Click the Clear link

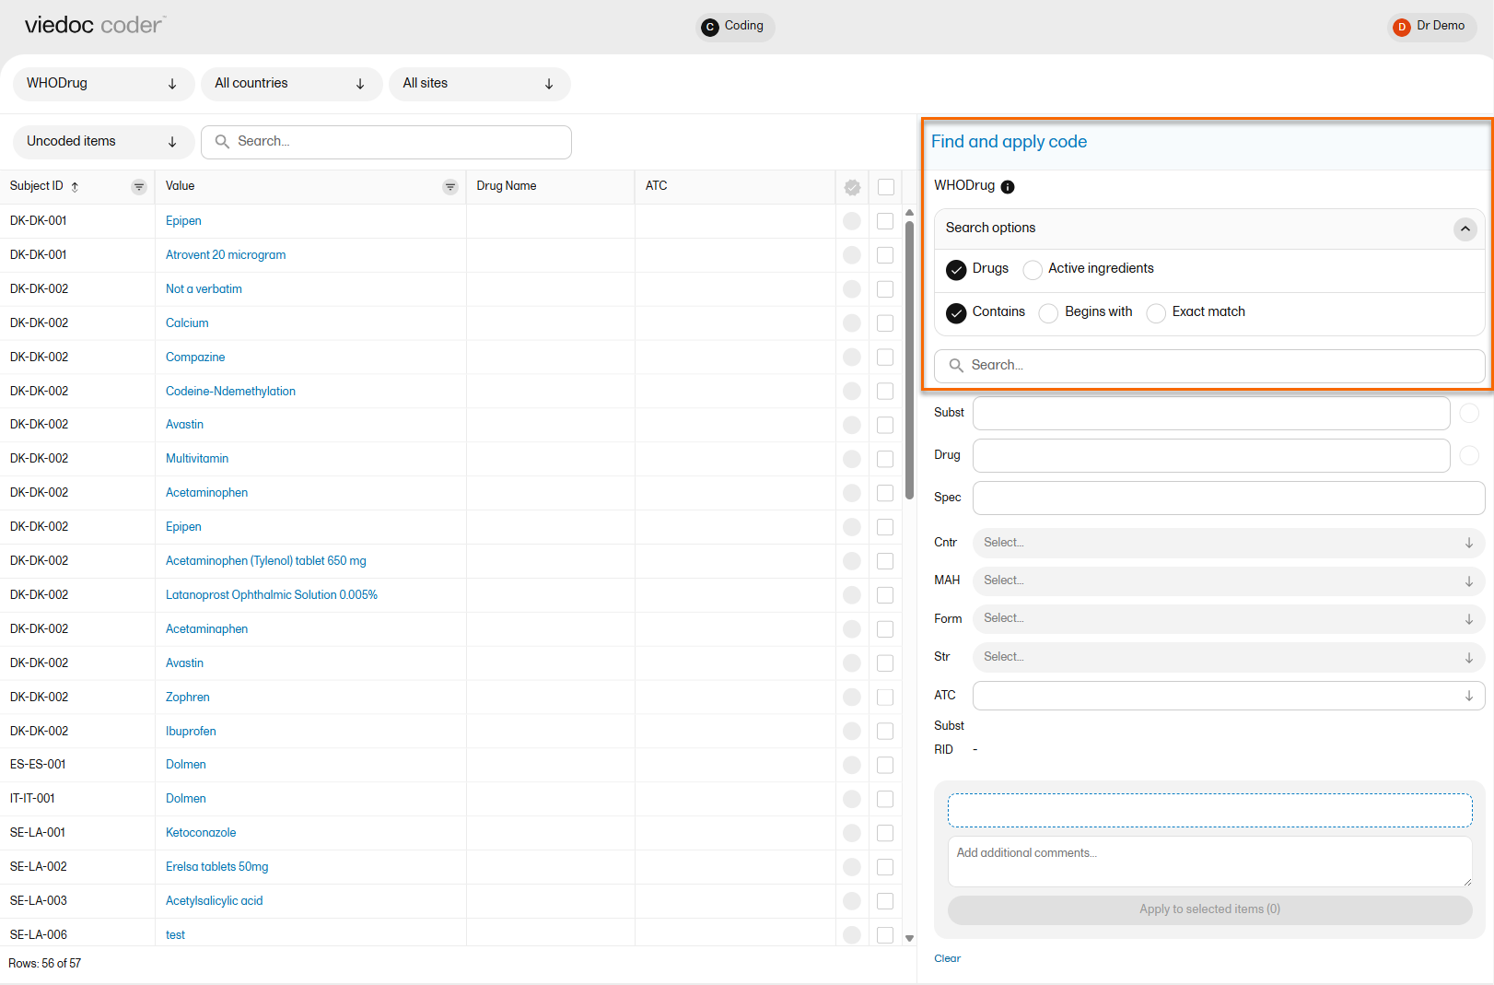(947, 958)
